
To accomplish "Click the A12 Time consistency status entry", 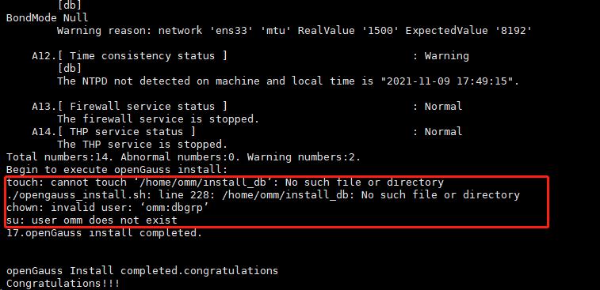I will (x=129, y=56).
